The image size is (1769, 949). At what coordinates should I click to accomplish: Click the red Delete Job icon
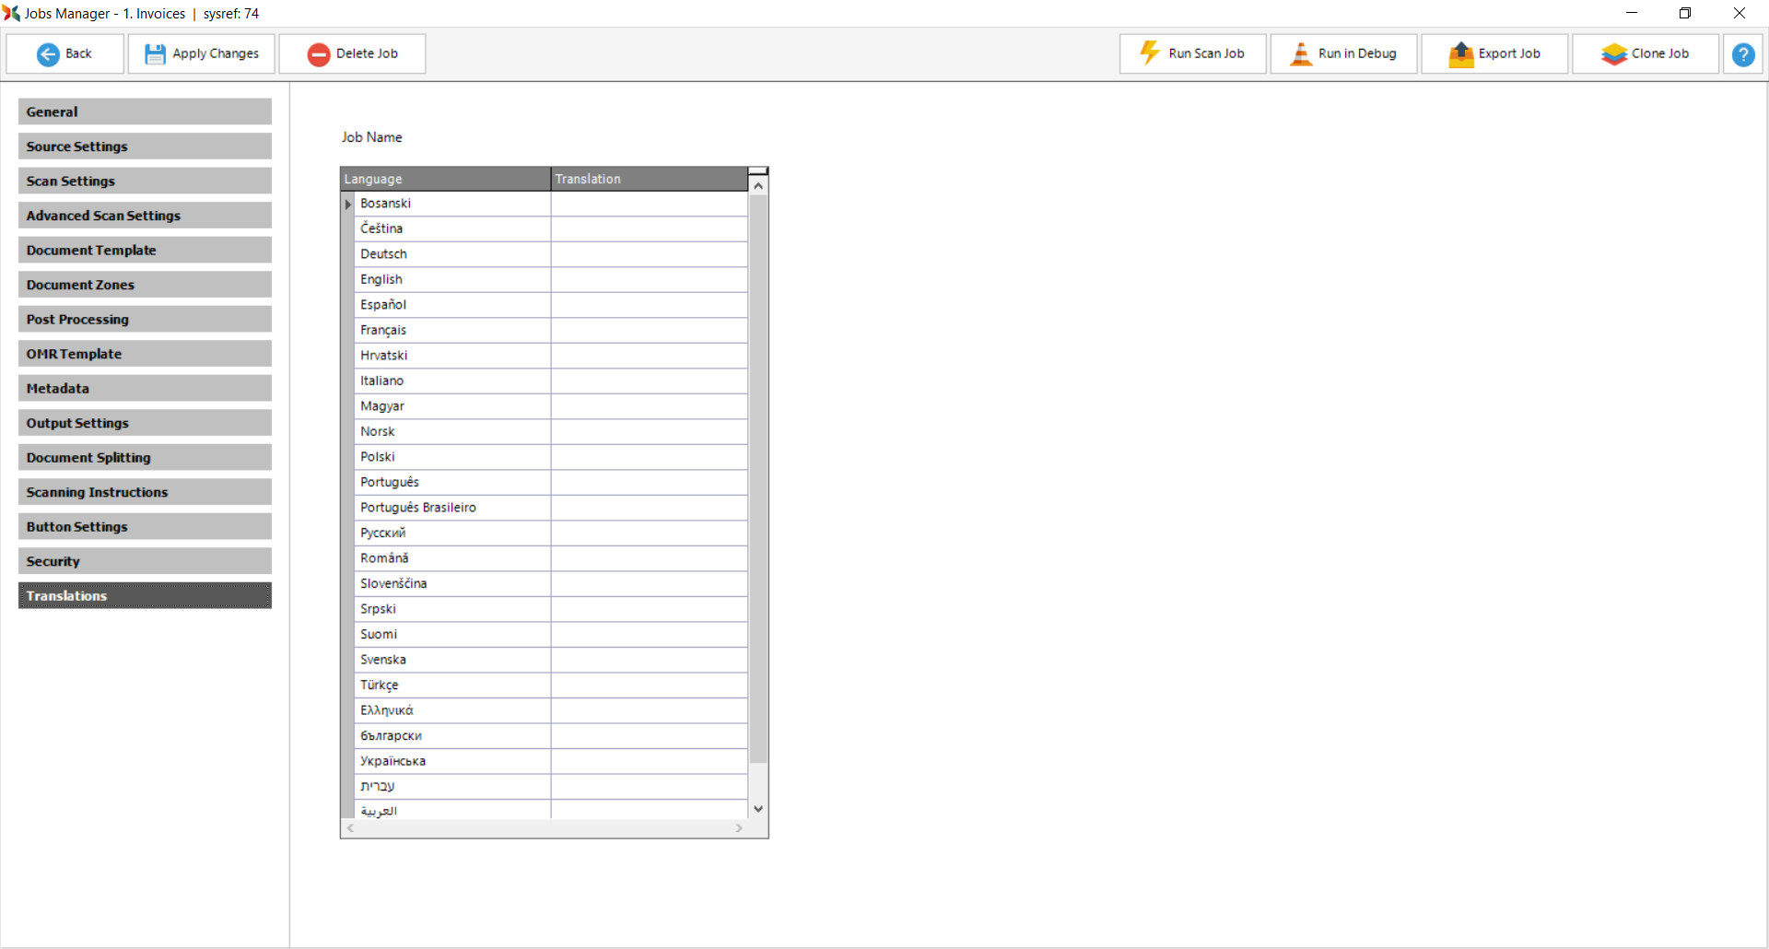[319, 54]
